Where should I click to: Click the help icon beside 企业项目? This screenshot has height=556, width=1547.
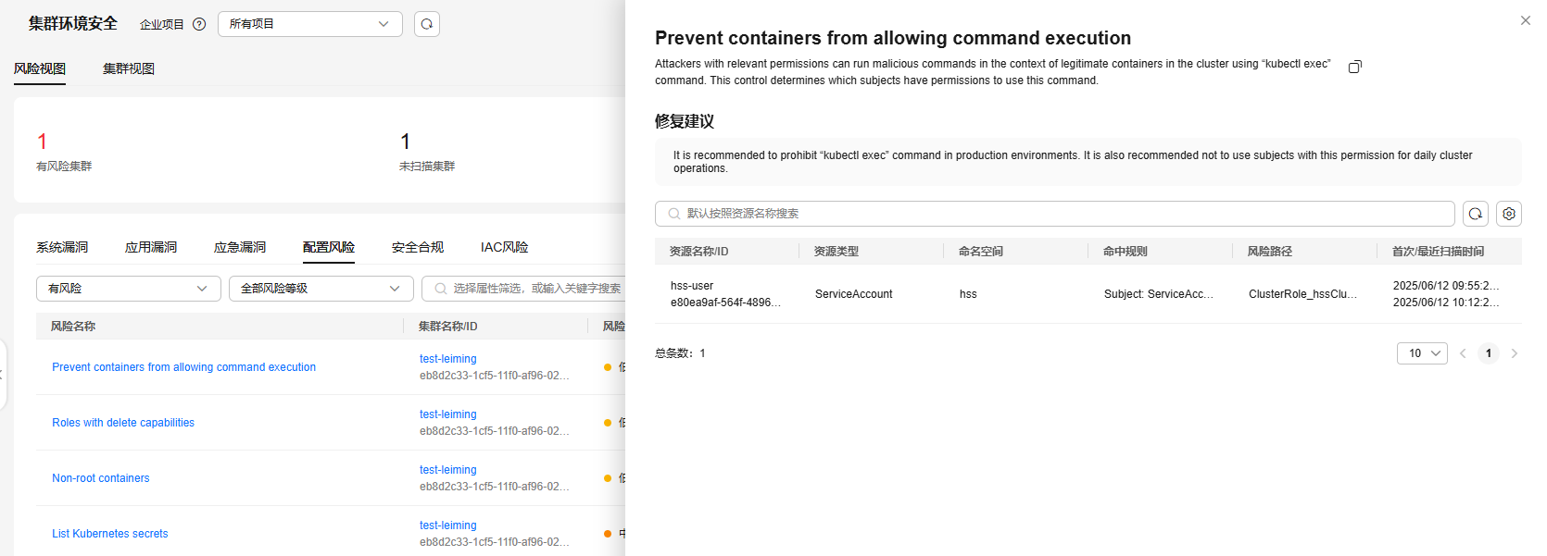[199, 24]
